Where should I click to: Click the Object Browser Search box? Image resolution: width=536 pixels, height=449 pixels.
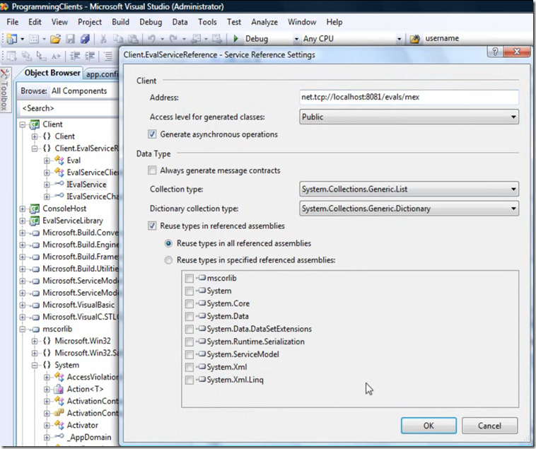[x=69, y=108]
